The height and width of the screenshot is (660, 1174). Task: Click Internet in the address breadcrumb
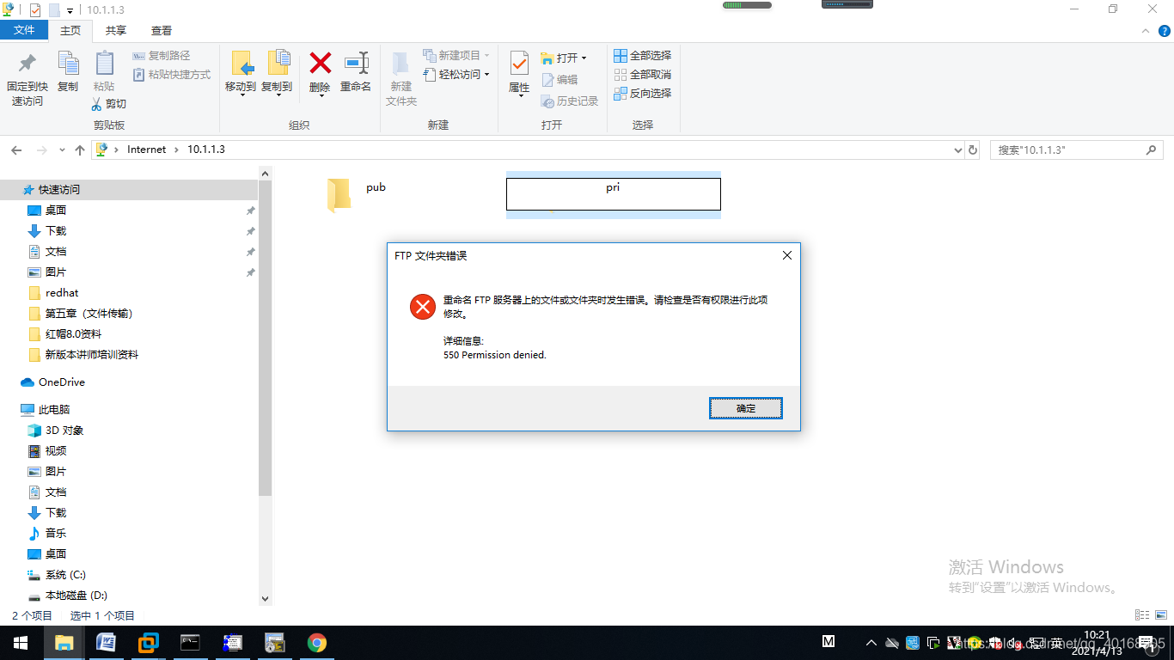[x=147, y=150]
